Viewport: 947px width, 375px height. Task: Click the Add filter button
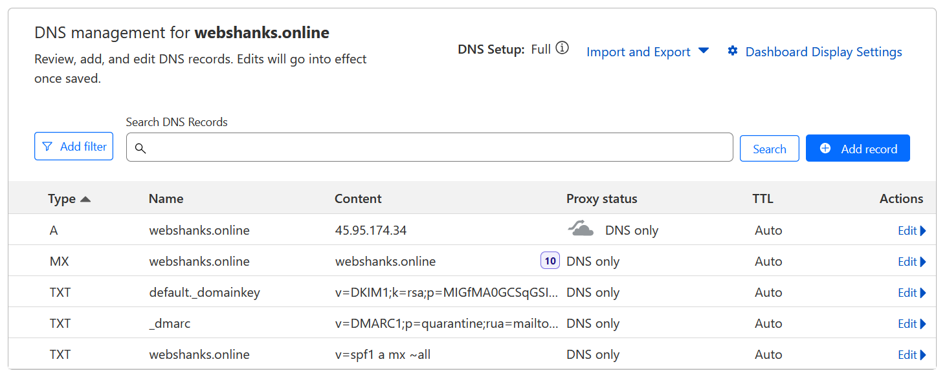click(x=74, y=146)
